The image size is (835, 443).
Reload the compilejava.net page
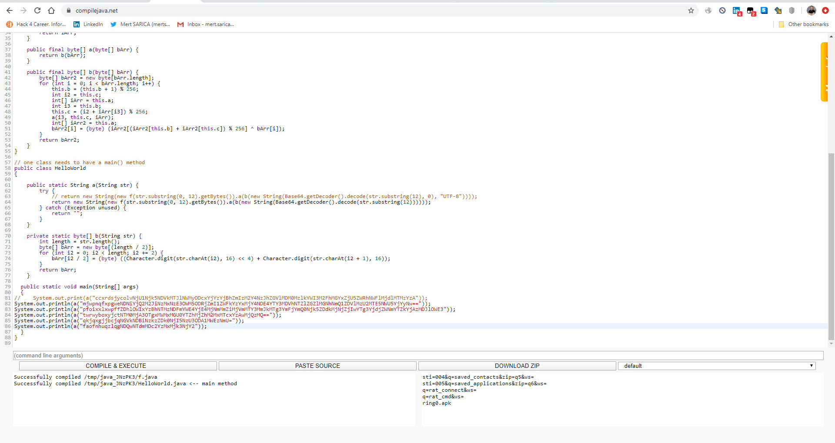[x=37, y=10]
